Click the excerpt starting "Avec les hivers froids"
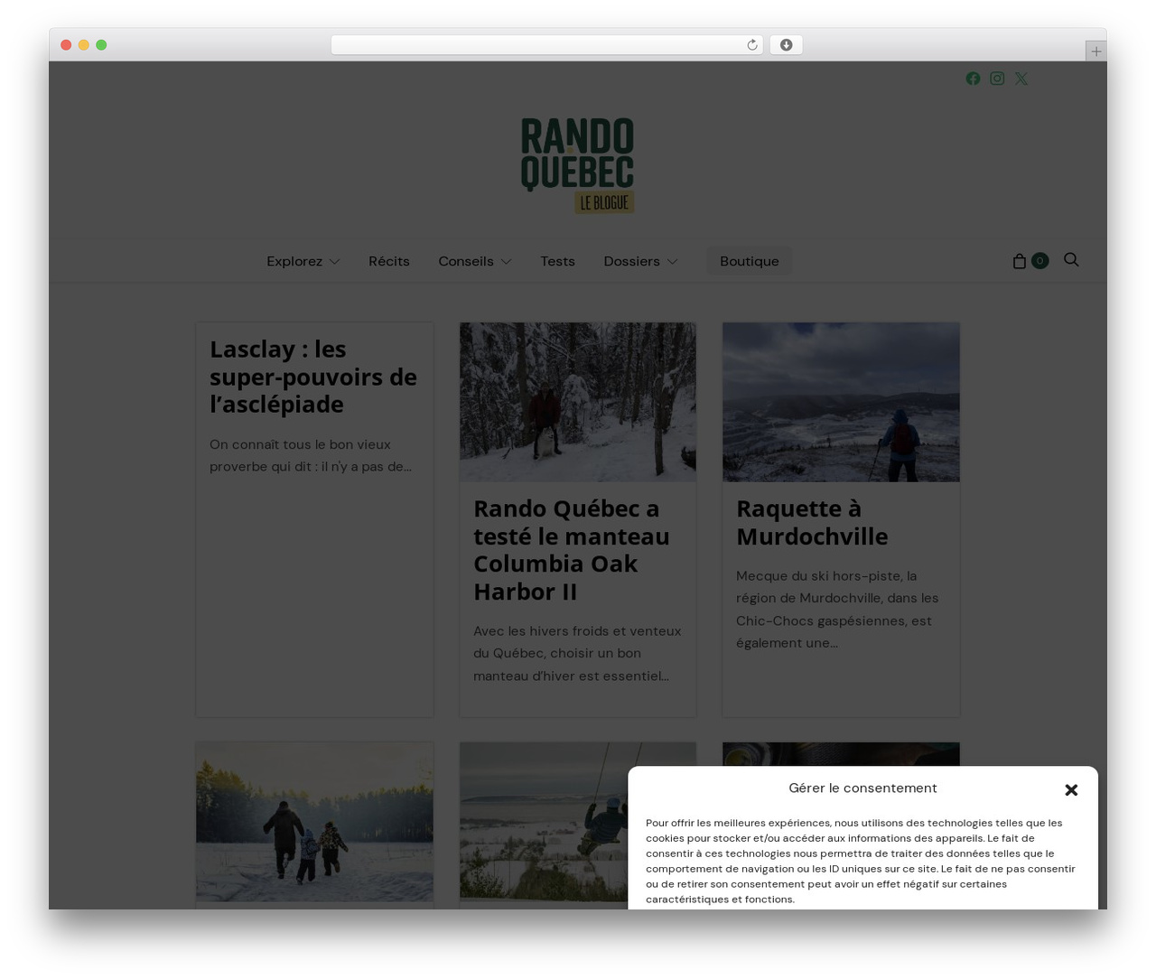The height and width of the screenshot is (979, 1156). (577, 654)
